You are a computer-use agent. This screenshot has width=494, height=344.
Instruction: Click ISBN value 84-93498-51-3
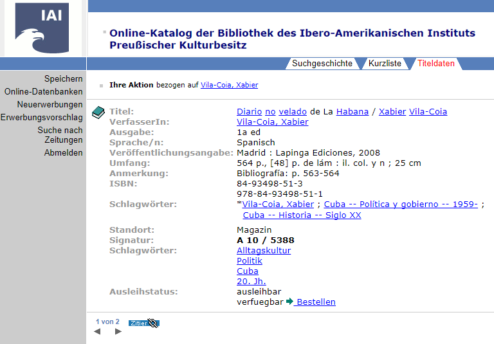coord(270,184)
